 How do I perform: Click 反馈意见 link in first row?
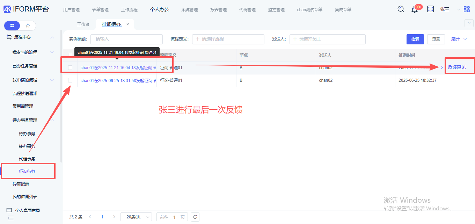456,67
